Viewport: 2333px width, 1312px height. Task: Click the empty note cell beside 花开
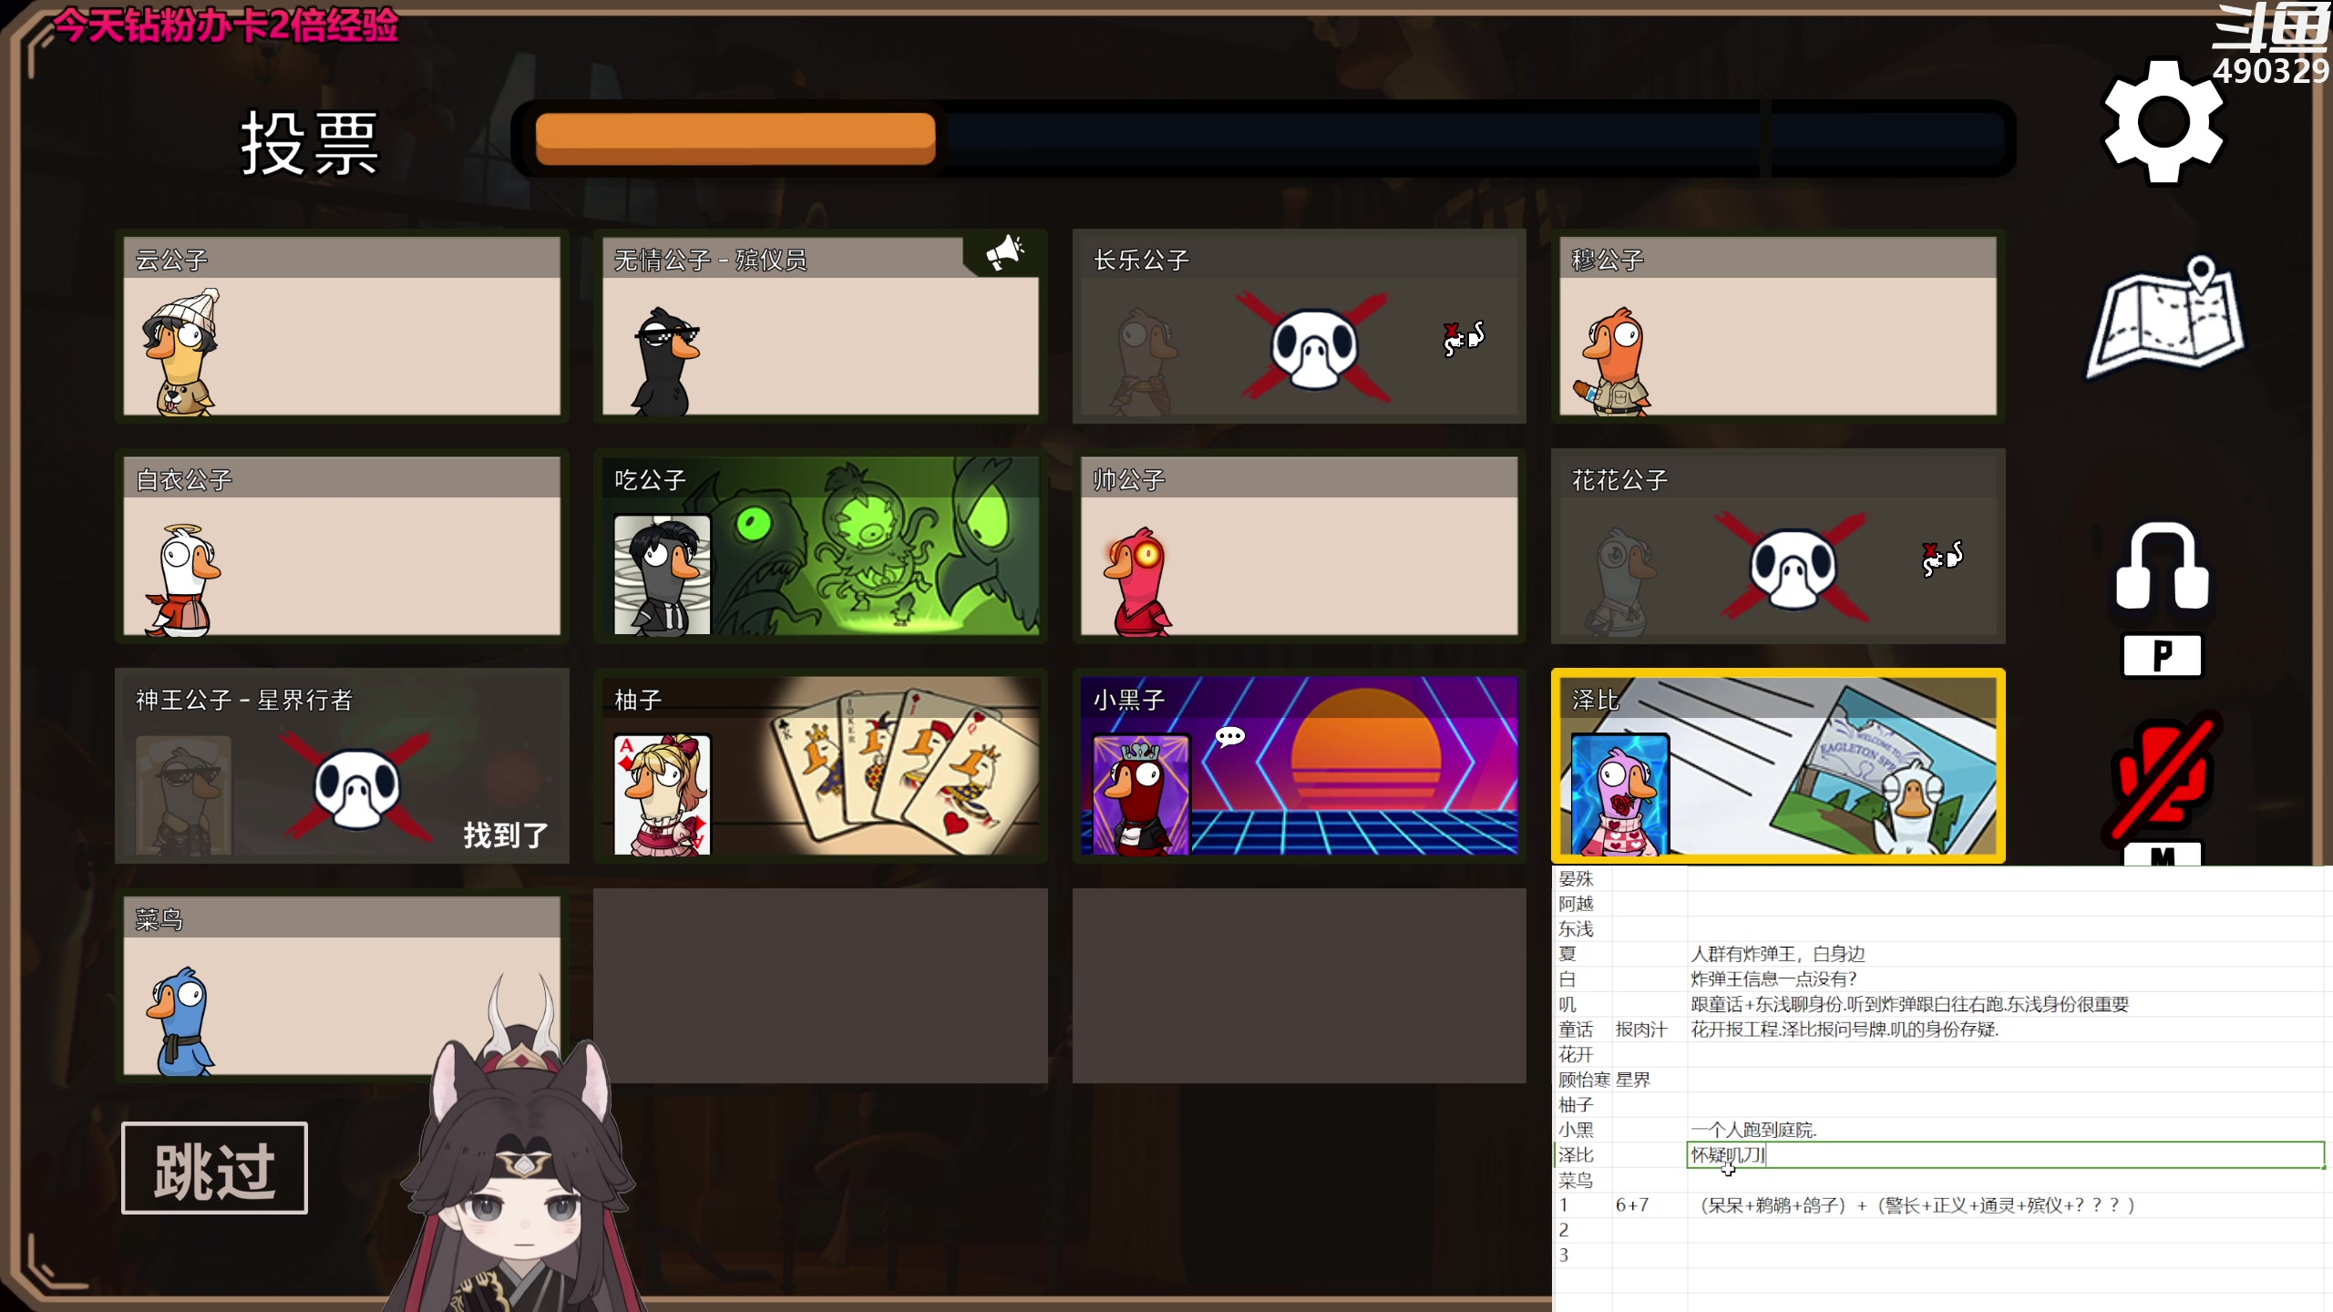[x=1823, y=1054]
